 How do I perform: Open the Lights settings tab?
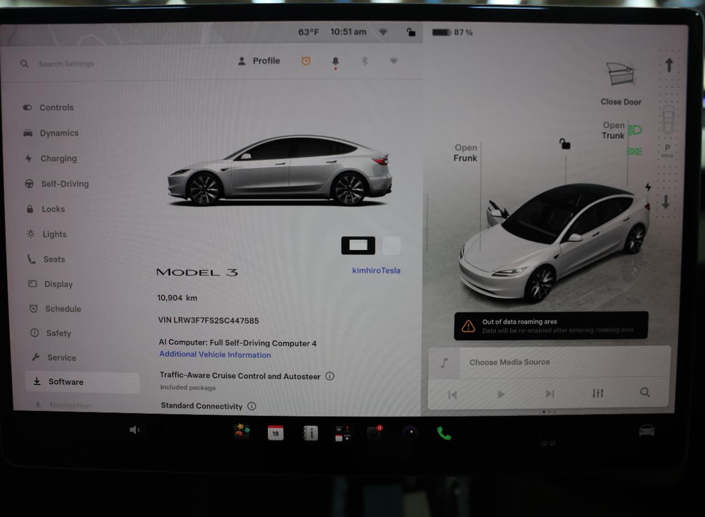pos(47,234)
